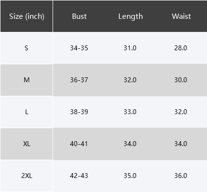Click the S size row label

[27, 48]
